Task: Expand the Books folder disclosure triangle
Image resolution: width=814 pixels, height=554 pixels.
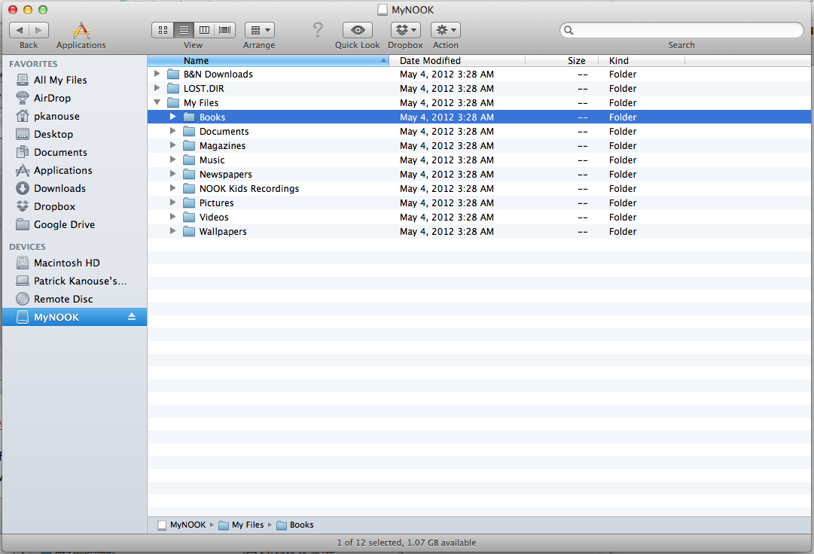Action: [x=172, y=117]
